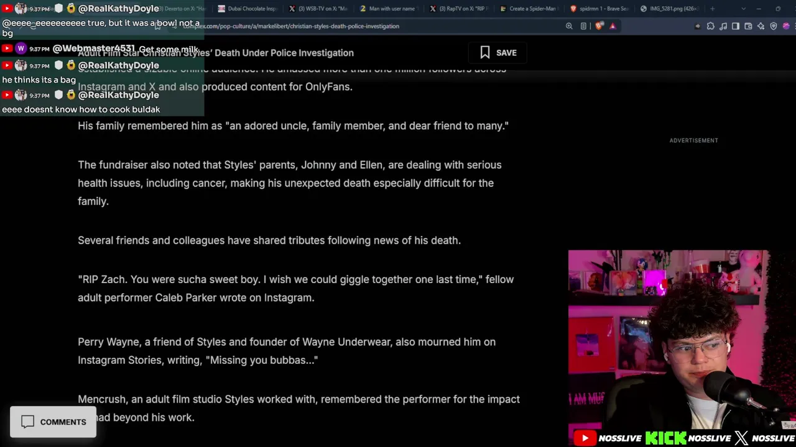Maximize the browser window
Image resolution: width=796 pixels, height=447 pixels.
coord(777,9)
